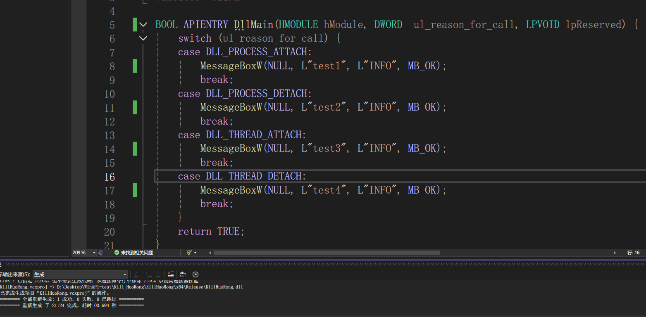Collapse the switch block with line 6 chevron
The height and width of the screenshot is (317, 646).
click(143, 38)
